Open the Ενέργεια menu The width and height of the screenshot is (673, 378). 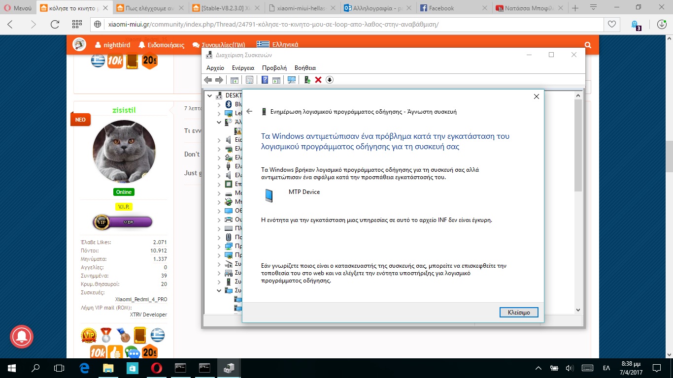(243, 68)
